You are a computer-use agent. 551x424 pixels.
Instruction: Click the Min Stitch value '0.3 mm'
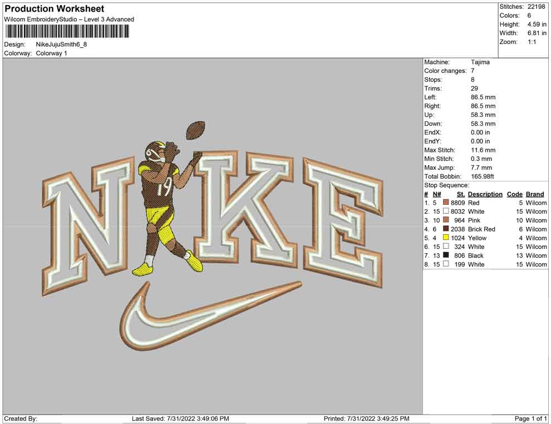tap(481, 159)
